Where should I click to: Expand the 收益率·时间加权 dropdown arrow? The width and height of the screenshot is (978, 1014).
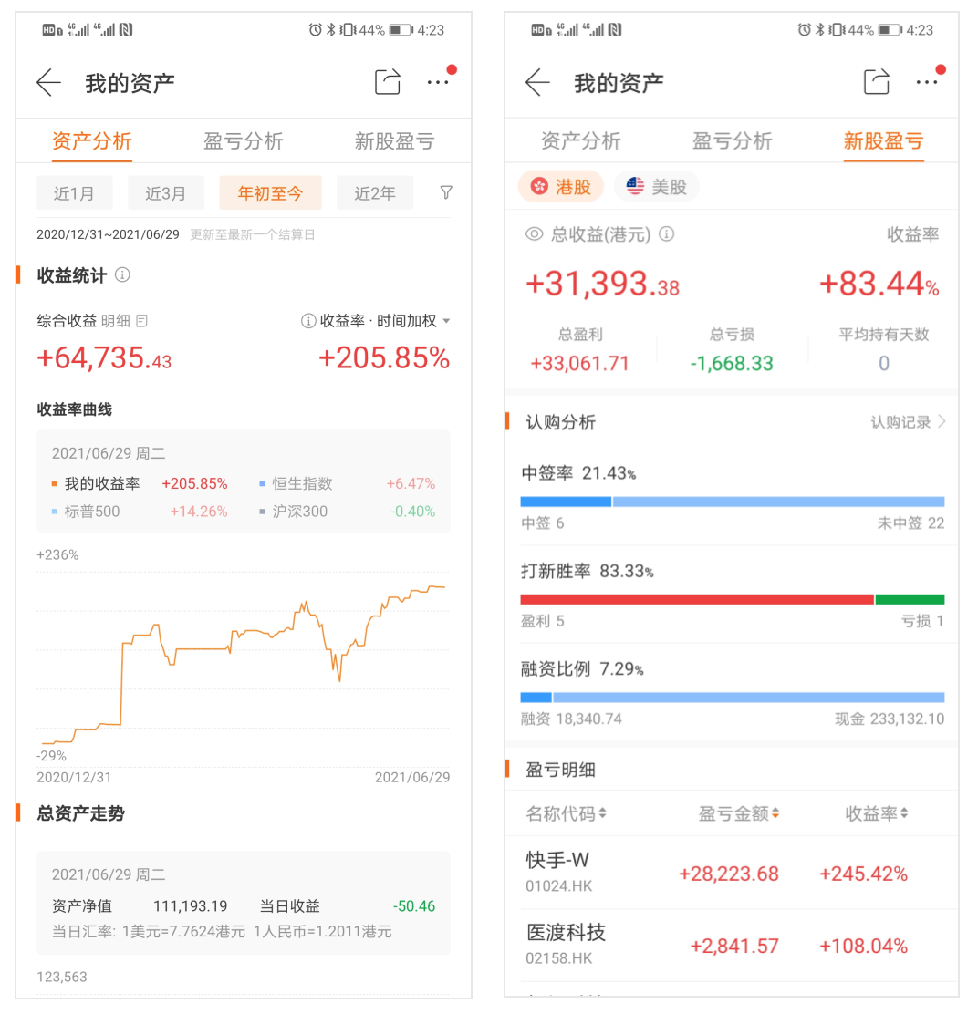point(446,321)
